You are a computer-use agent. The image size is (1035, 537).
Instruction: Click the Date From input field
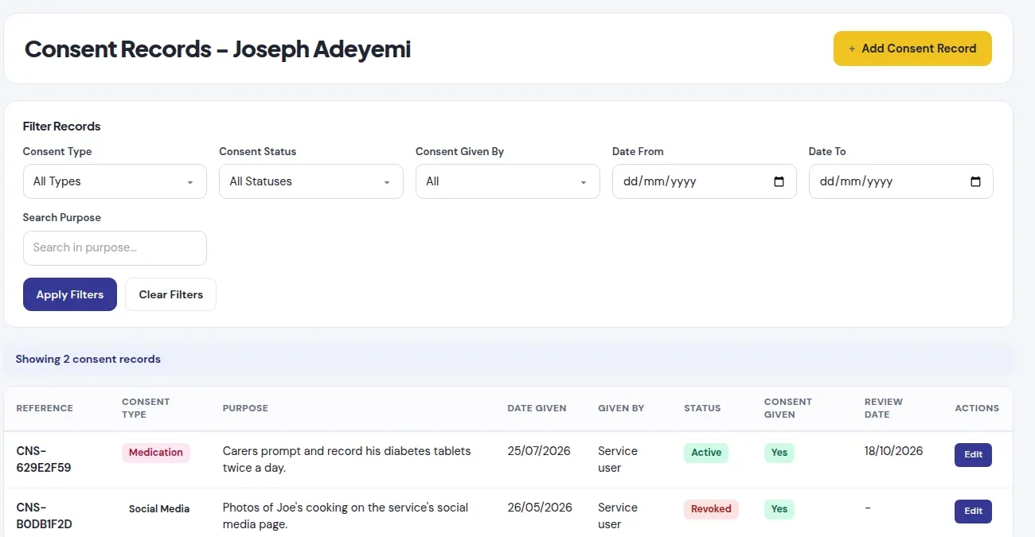click(x=704, y=181)
